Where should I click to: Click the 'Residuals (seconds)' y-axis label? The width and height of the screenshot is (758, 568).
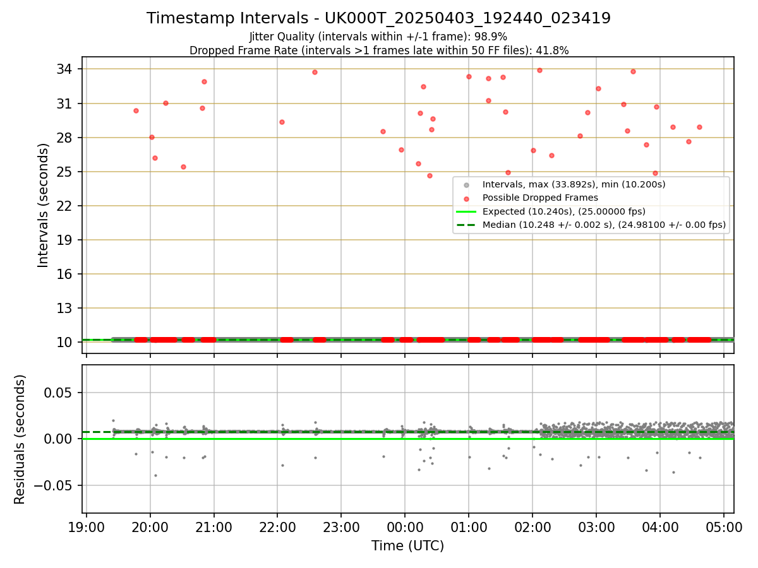click(20, 439)
